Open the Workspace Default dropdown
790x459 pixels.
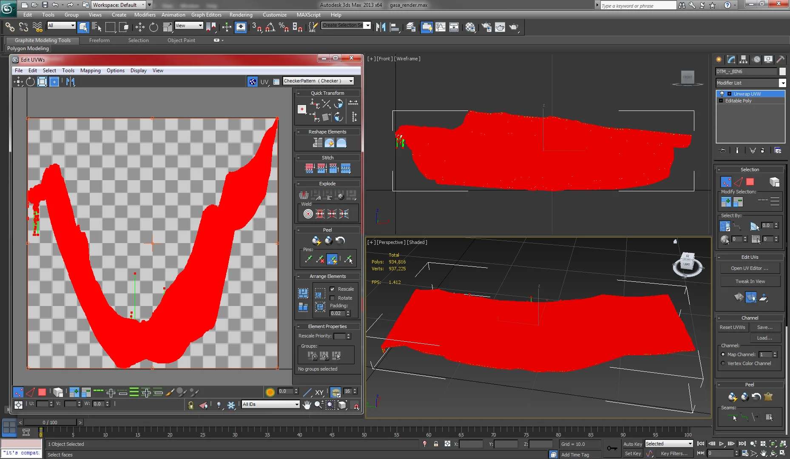[x=119, y=5]
